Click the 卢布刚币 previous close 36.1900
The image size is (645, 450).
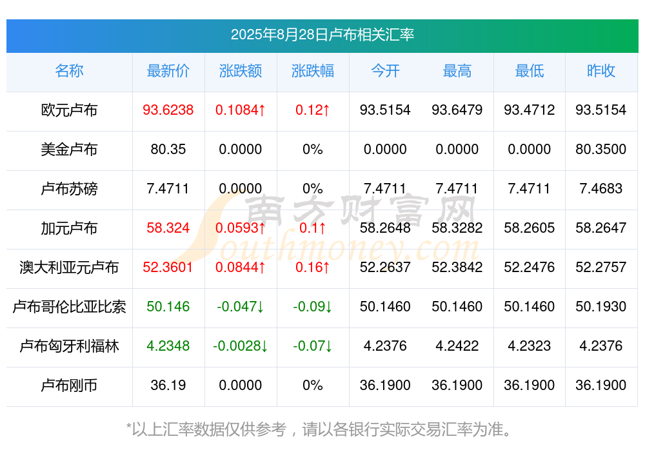(x=601, y=386)
